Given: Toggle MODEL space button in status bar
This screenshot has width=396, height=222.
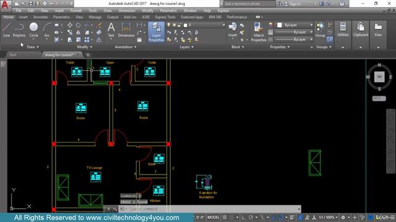Looking at the screenshot, I should pyautogui.click(x=213, y=217).
